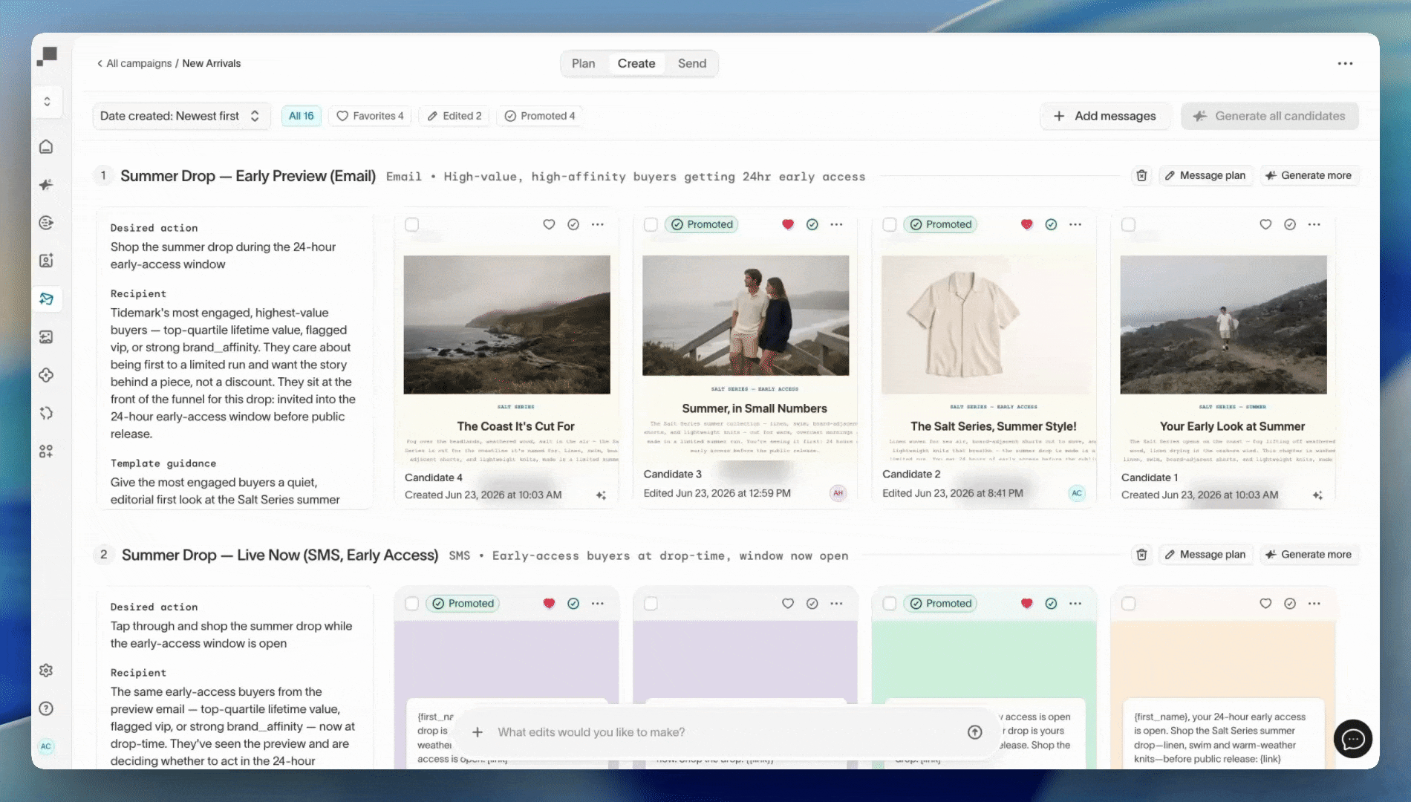The width and height of the screenshot is (1411, 802).
Task: Open the Candidate 1 coastal runner thumbnail
Action: pos(1223,325)
